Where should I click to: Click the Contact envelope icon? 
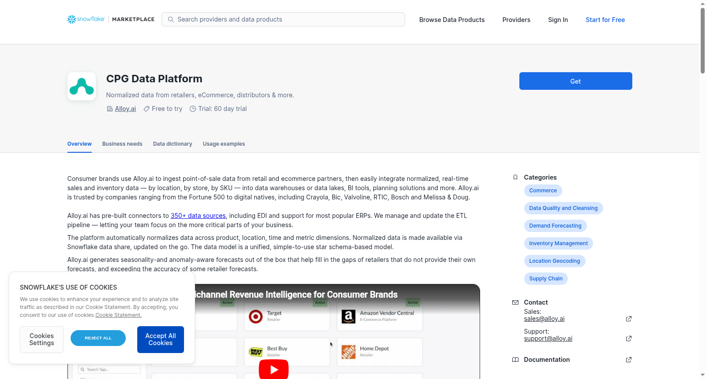click(515, 302)
